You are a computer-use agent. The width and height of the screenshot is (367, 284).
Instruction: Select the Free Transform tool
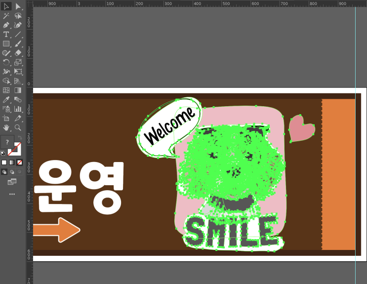(x=18, y=72)
